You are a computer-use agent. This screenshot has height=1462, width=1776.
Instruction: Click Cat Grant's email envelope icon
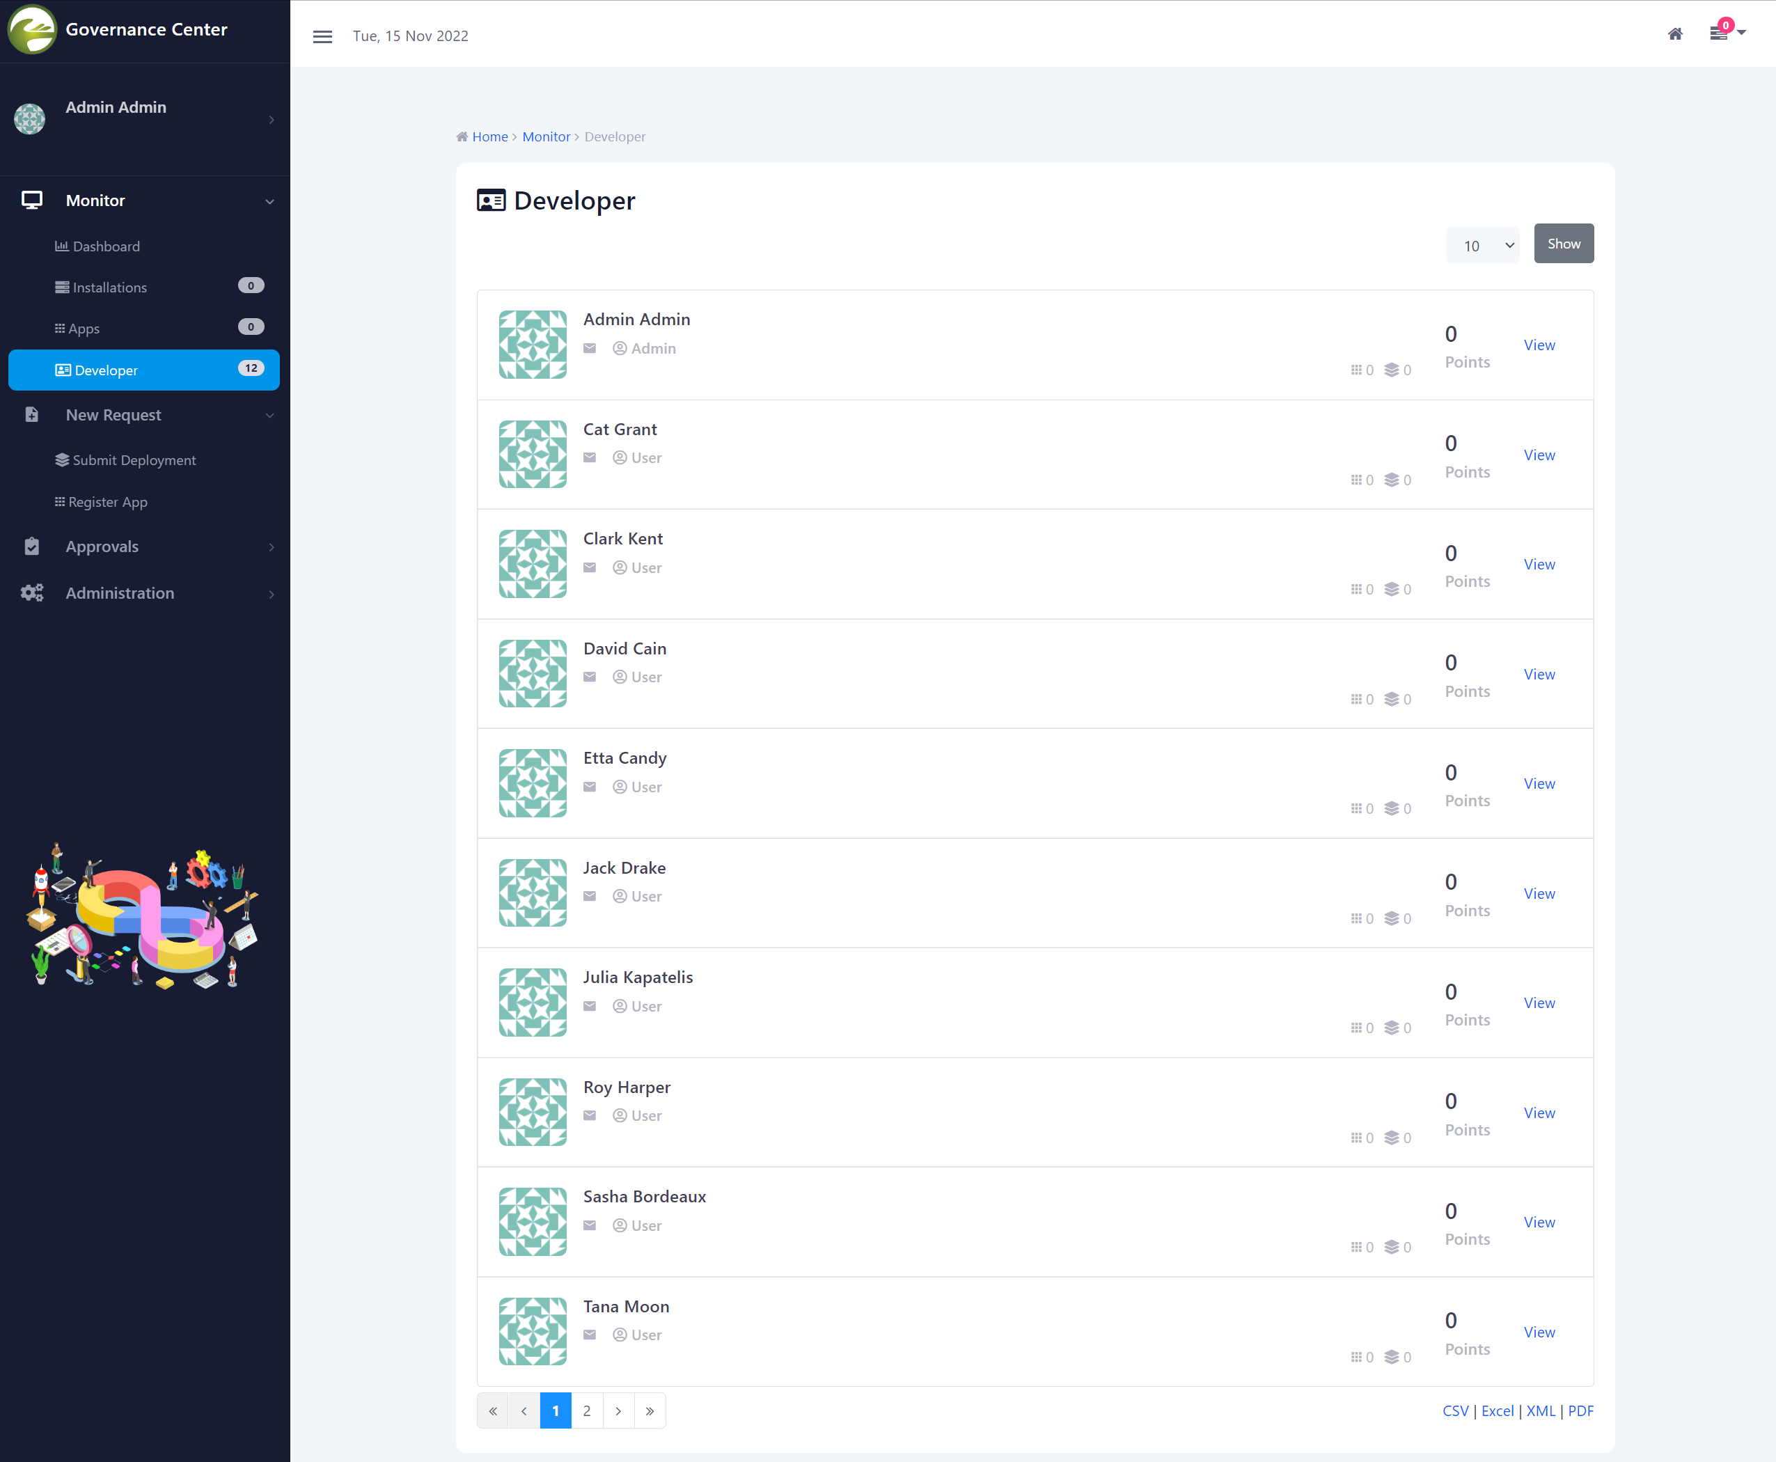590,458
